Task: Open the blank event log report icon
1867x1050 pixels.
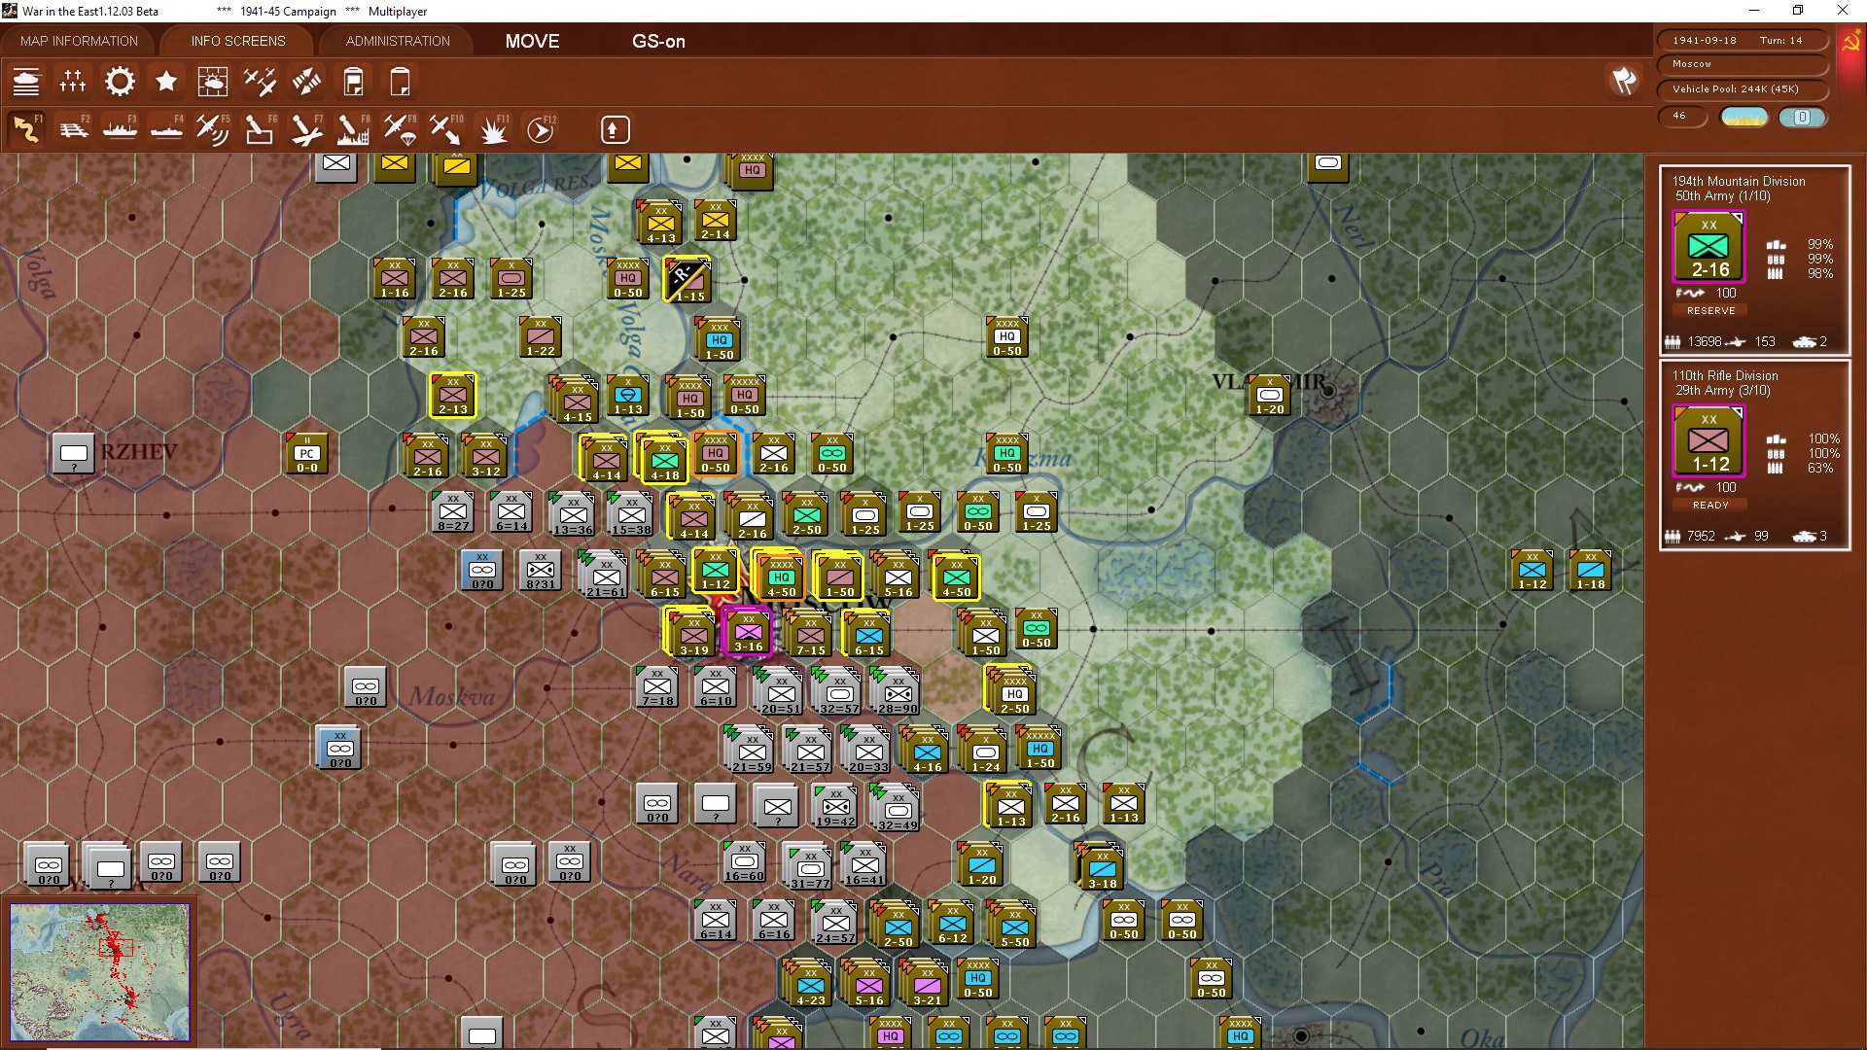Action: [x=400, y=82]
